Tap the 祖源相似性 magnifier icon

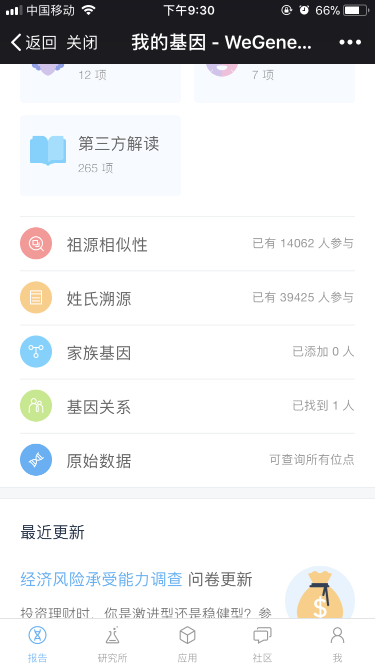coord(36,243)
